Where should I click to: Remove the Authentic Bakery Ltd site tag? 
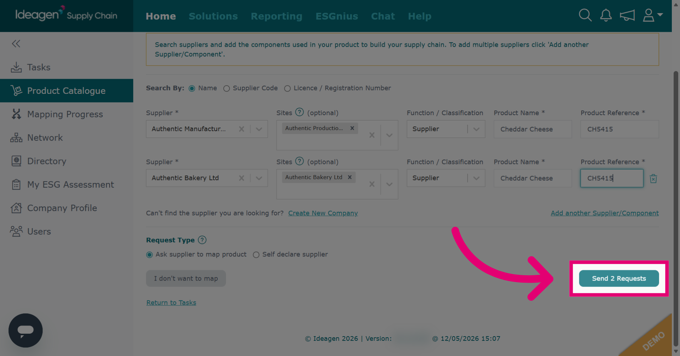tap(350, 177)
